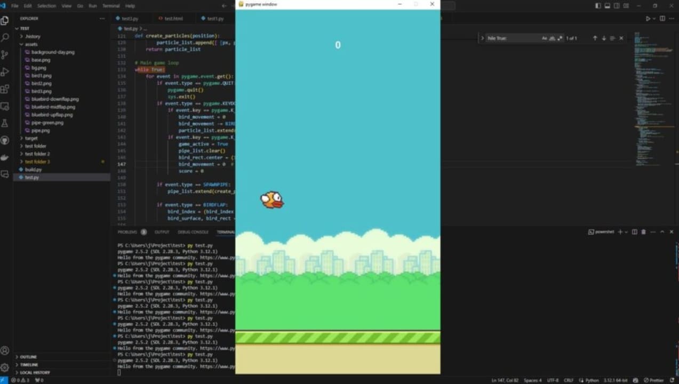Open the Extensions view
The image size is (679, 384).
tap(5, 89)
